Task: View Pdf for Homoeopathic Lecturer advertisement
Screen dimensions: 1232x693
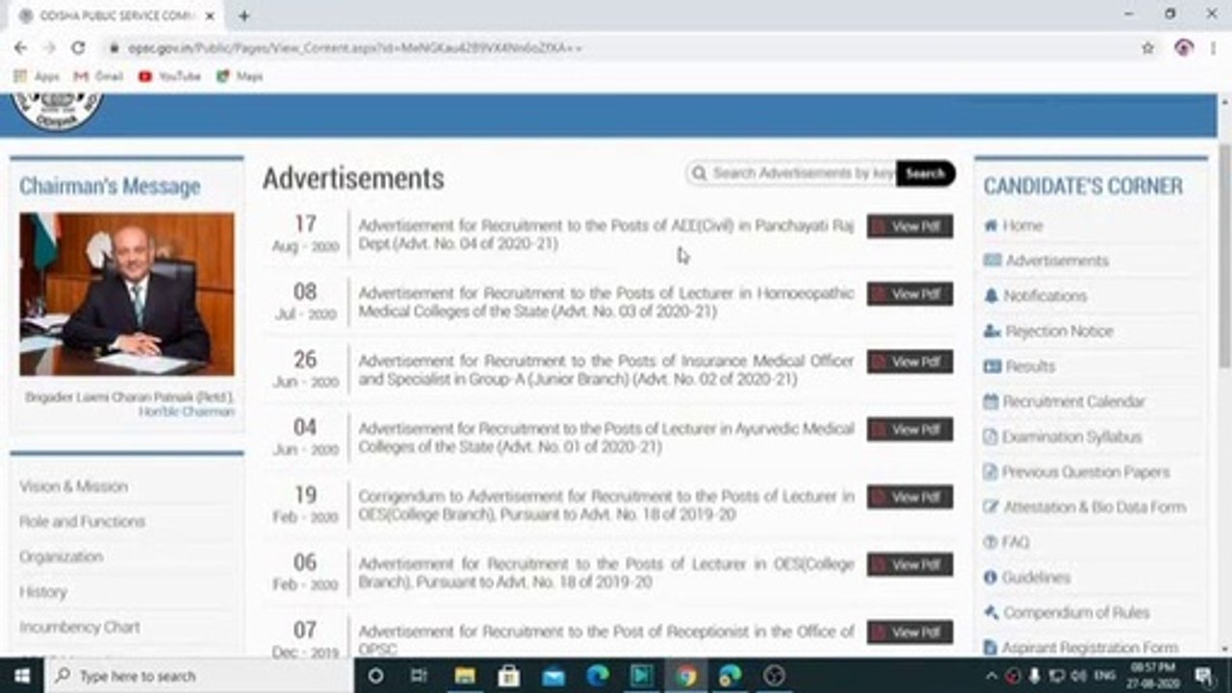Action: [x=910, y=294]
